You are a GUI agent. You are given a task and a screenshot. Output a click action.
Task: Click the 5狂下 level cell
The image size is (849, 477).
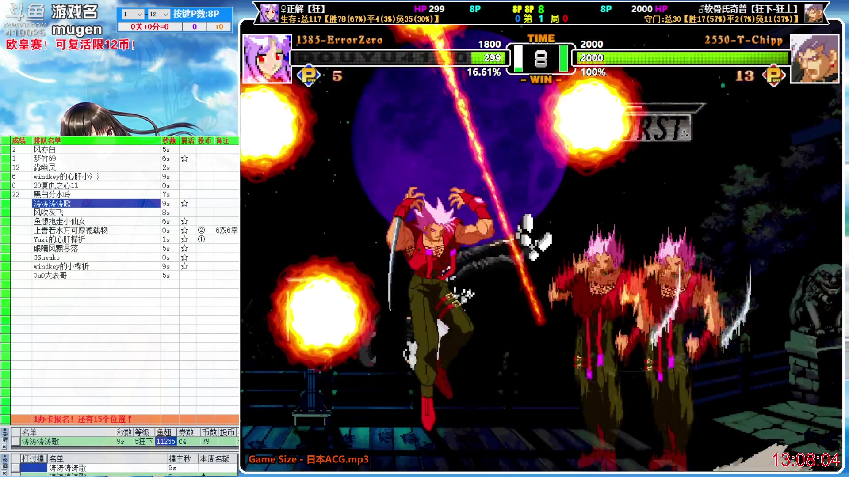(x=144, y=442)
